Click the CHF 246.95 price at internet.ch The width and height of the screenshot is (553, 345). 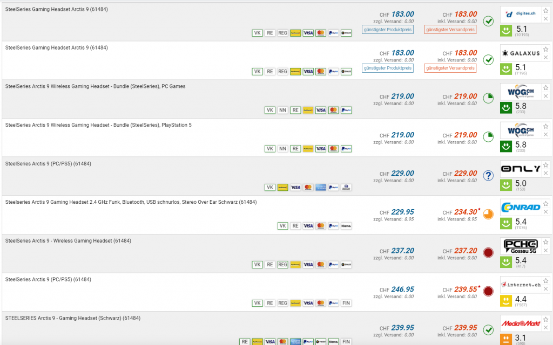402,289
